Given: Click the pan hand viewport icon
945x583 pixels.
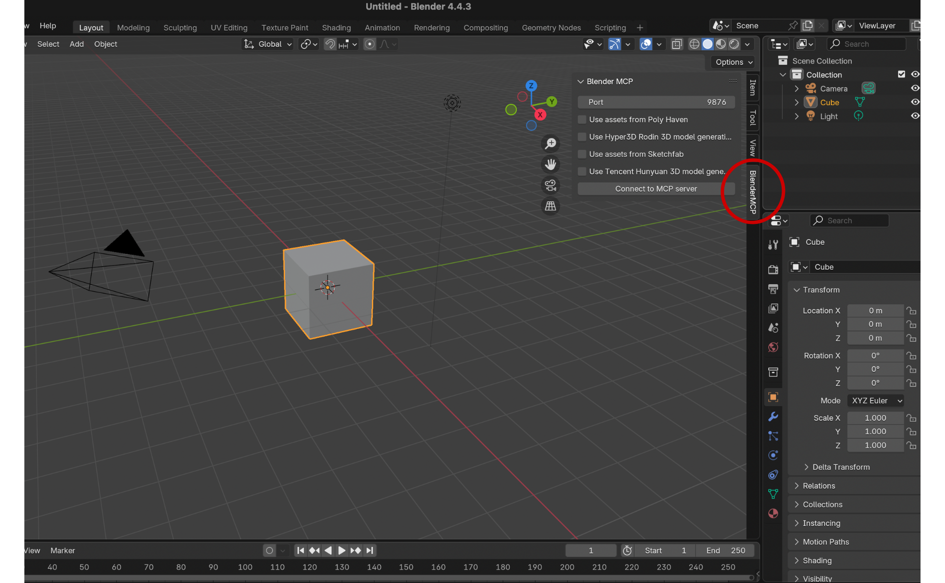Looking at the screenshot, I should (551, 165).
